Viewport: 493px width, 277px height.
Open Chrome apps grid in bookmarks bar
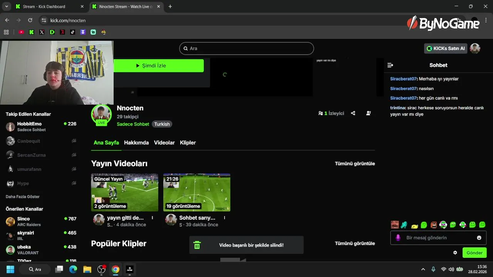[6, 32]
